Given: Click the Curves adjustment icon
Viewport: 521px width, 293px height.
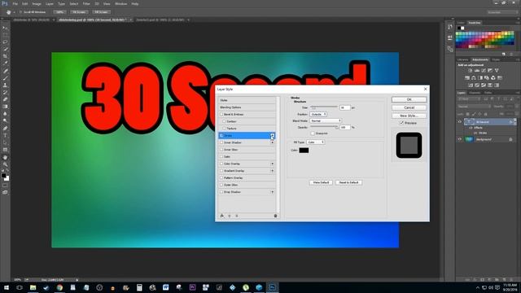Looking at the screenshot, I should pos(484,71).
